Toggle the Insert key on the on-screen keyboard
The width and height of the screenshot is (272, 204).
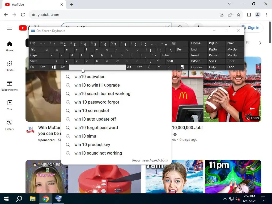tap(198, 55)
